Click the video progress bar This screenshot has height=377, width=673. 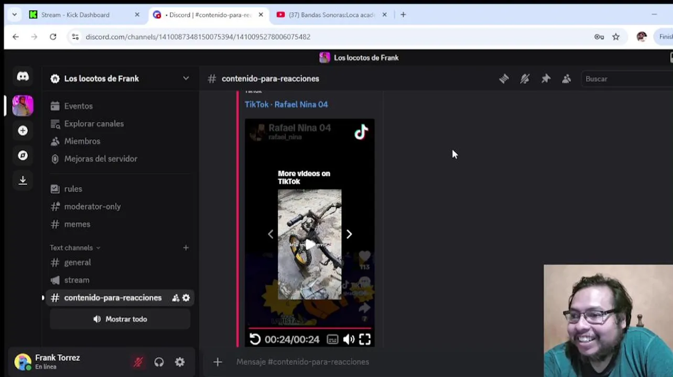[310, 329]
